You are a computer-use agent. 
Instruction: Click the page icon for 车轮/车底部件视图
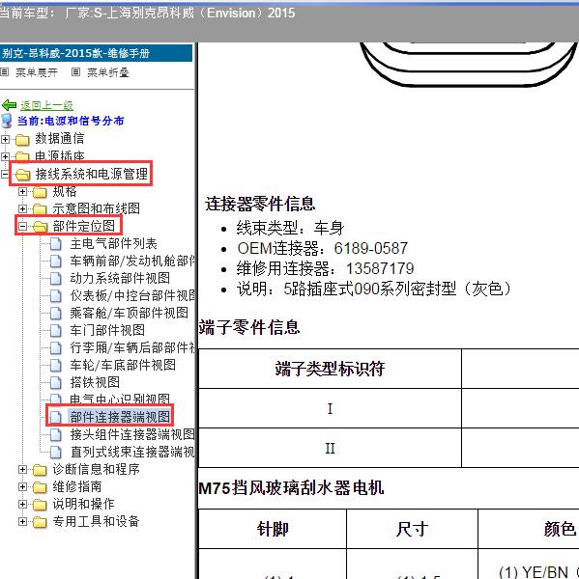point(56,366)
